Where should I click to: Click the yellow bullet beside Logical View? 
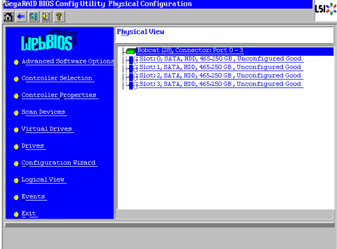coord(16,181)
